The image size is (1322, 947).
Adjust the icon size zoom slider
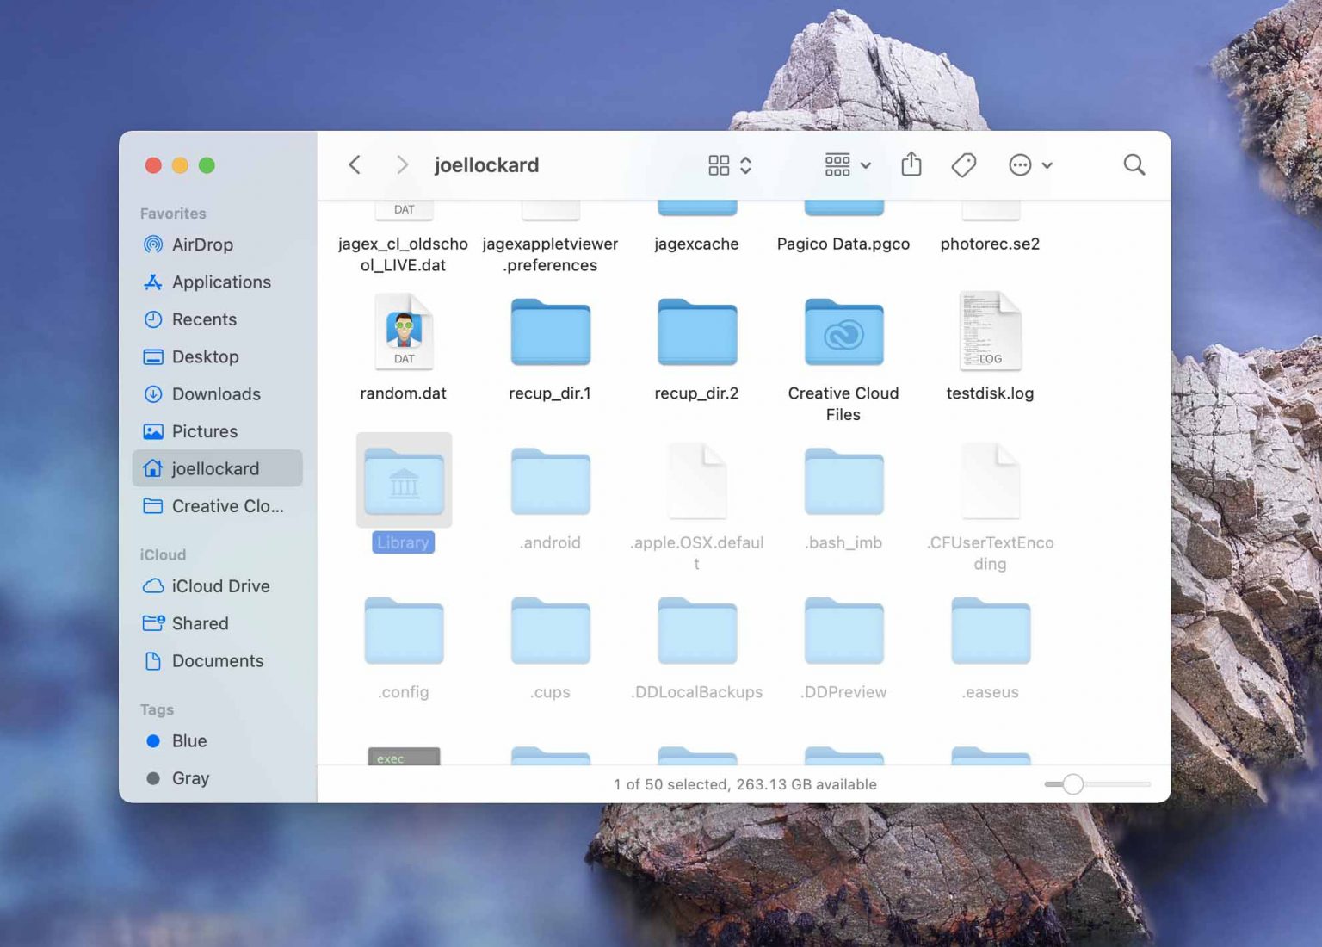1072,784
